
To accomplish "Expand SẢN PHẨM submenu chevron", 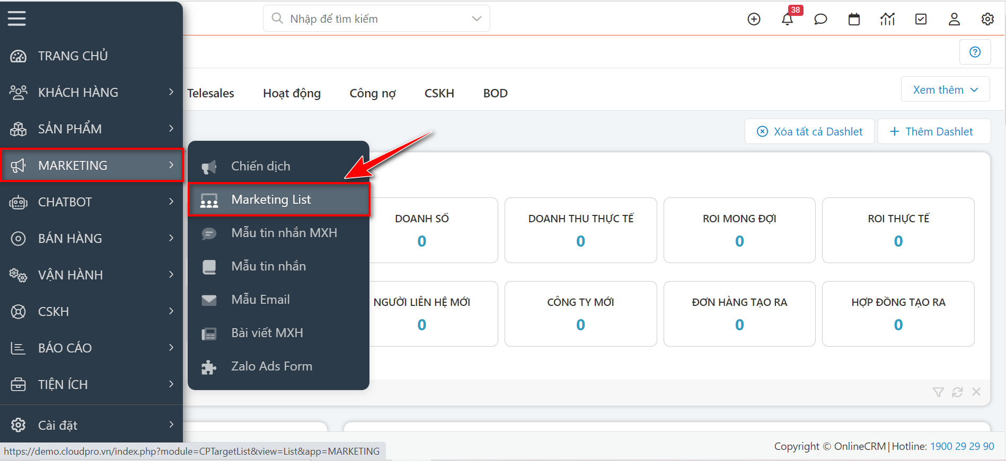I will click(171, 129).
